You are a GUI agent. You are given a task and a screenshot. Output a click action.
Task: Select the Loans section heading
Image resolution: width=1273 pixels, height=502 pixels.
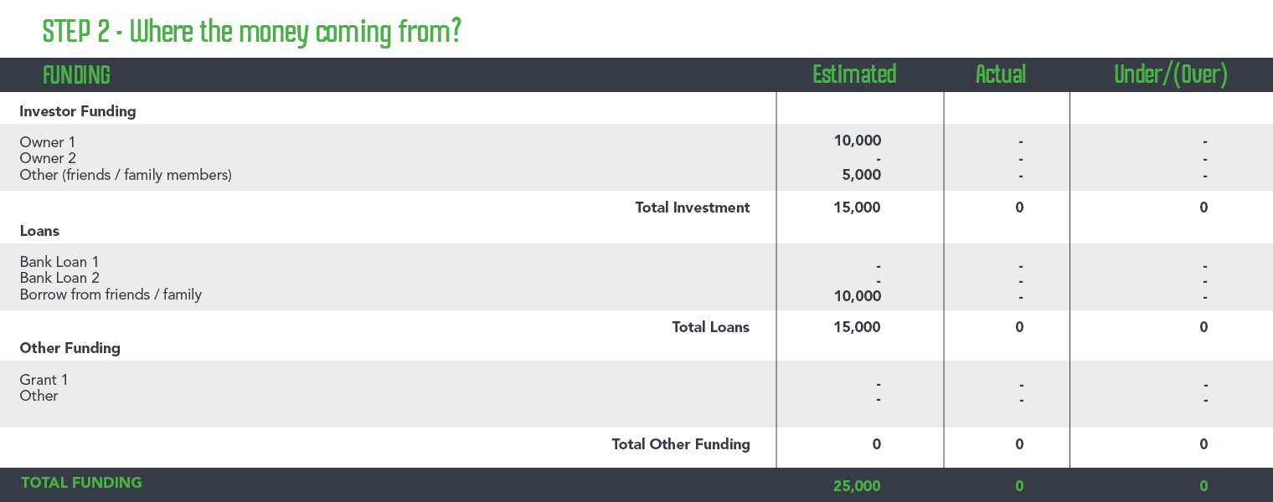(x=39, y=230)
